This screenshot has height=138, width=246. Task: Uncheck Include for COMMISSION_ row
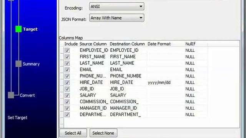[x=67, y=102]
